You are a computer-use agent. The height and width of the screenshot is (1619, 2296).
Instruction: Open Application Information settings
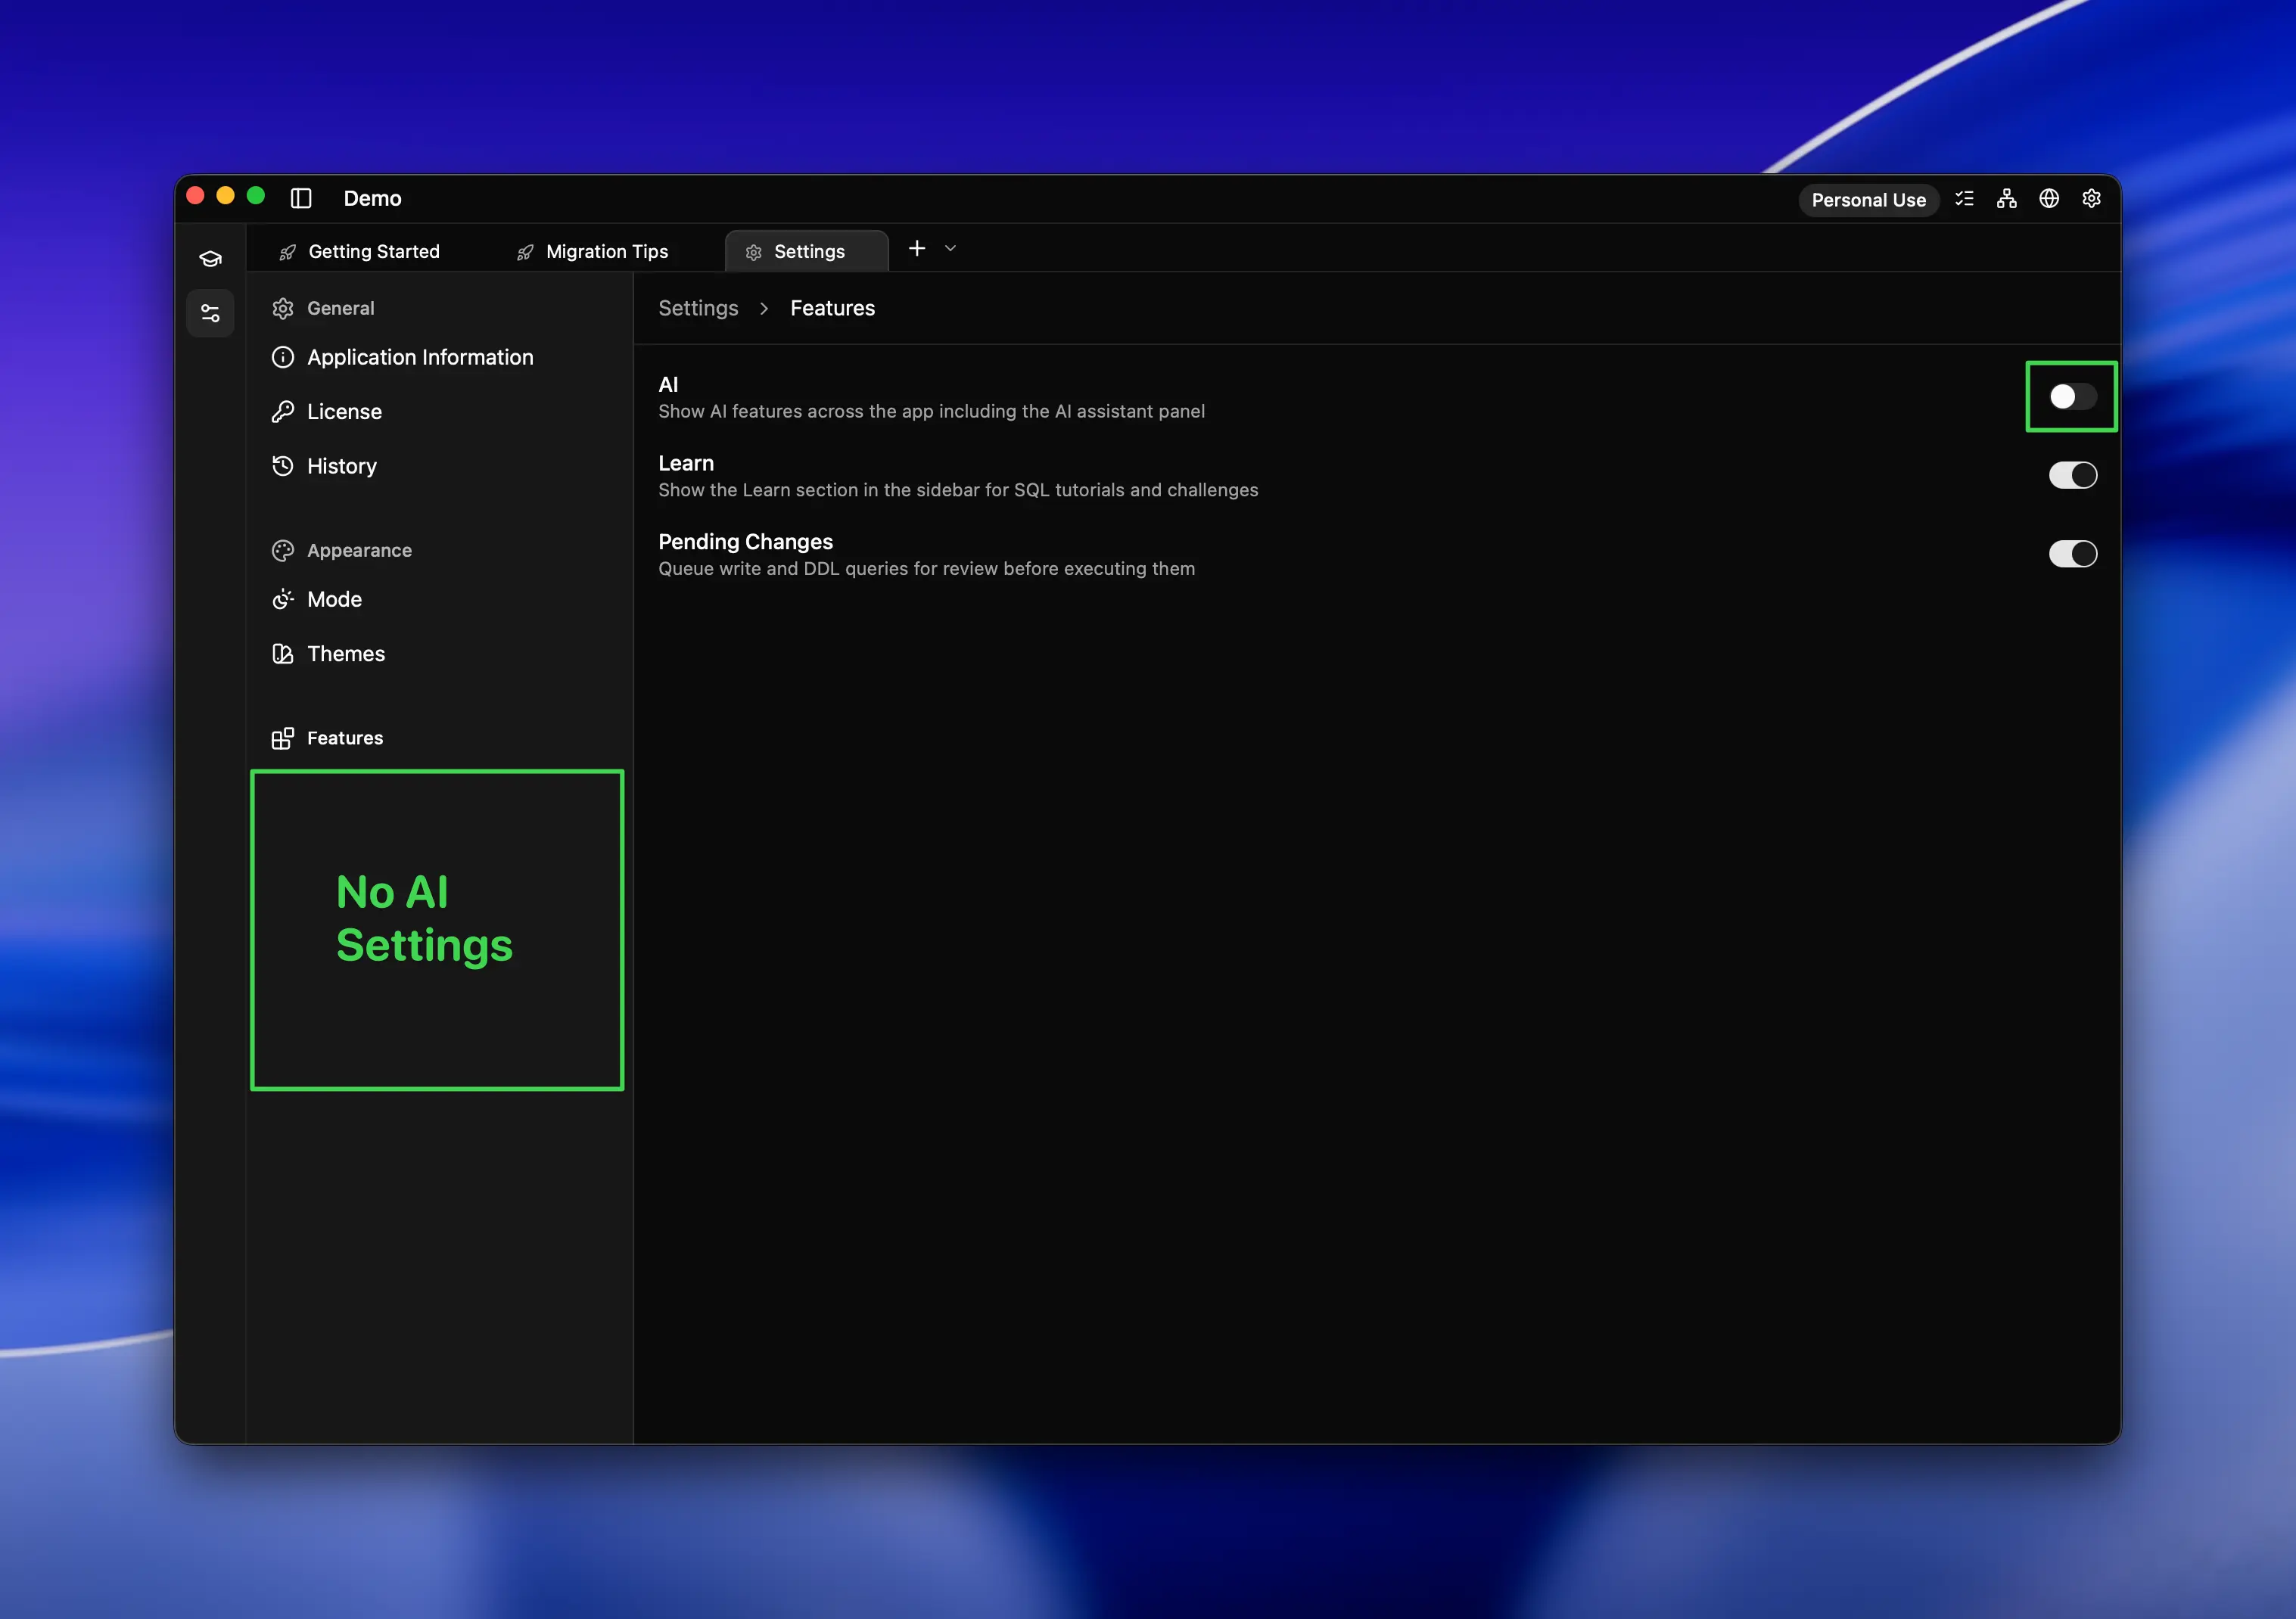click(x=419, y=357)
